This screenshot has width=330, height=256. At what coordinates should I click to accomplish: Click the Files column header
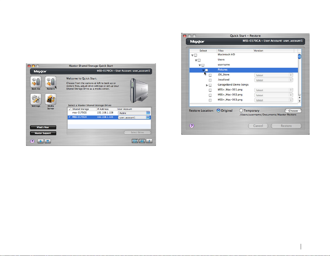pyautogui.click(x=235, y=51)
